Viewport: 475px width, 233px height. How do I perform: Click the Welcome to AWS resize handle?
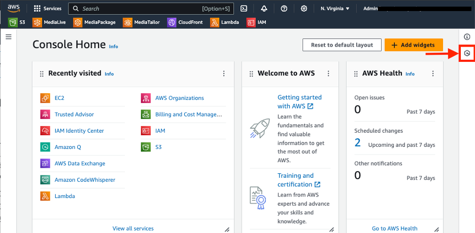tap(331, 229)
